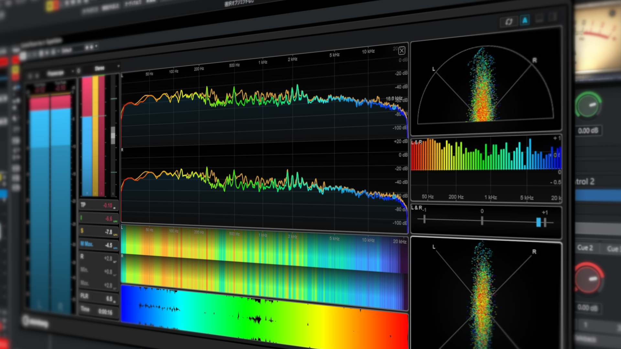
Task: Click the 0.00 dB field under the red knob
Action: click(588, 308)
